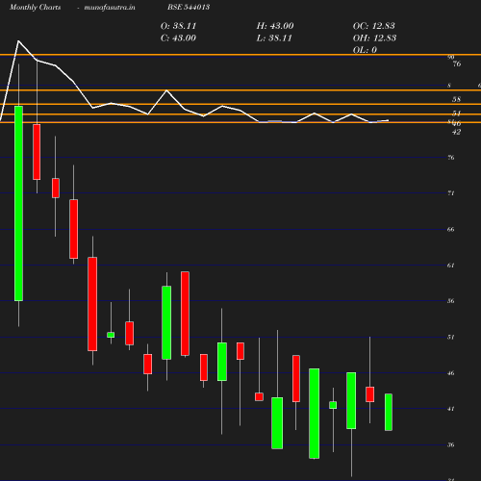Viewport: 481px width, 481px height.
Task: Click the price axis label 41
Action: pyautogui.click(x=451, y=409)
